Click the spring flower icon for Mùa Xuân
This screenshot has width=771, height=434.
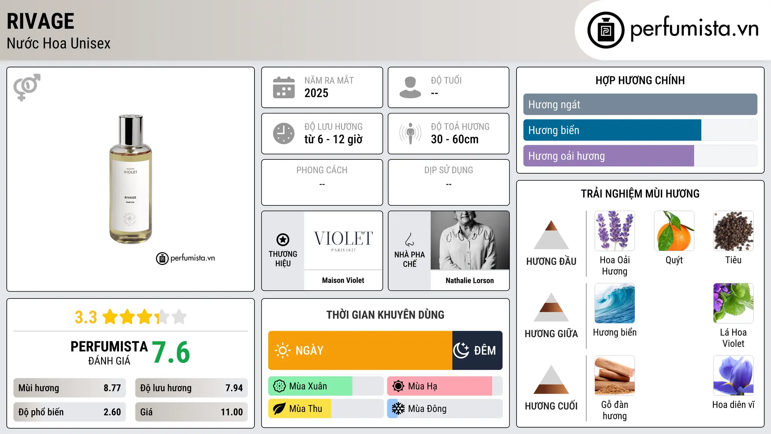coord(279,386)
